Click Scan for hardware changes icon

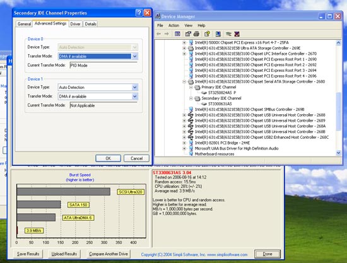click(x=218, y=34)
